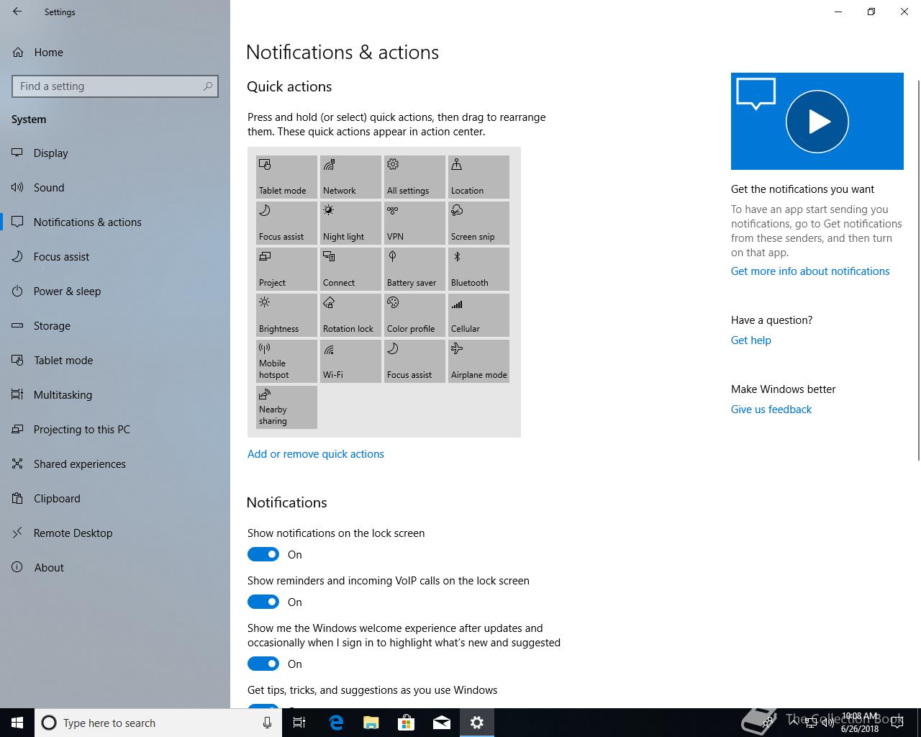The image size is (921, 737).
Task: Open the About page
Action: [x=115, y=567]
